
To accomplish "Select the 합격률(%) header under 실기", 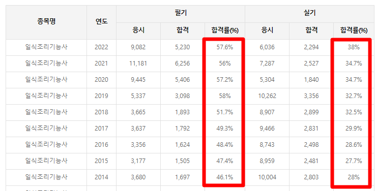I will tap(354, 30).
